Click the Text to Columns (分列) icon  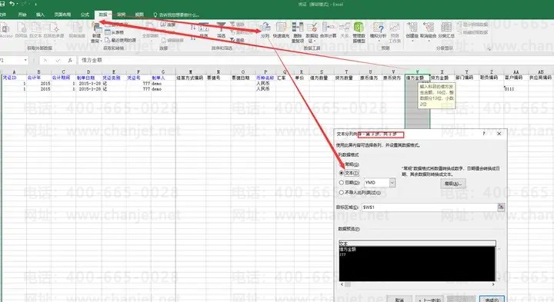[265, 27]
